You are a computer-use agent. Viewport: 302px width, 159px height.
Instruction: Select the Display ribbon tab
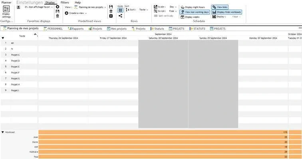tap(50, 2)
